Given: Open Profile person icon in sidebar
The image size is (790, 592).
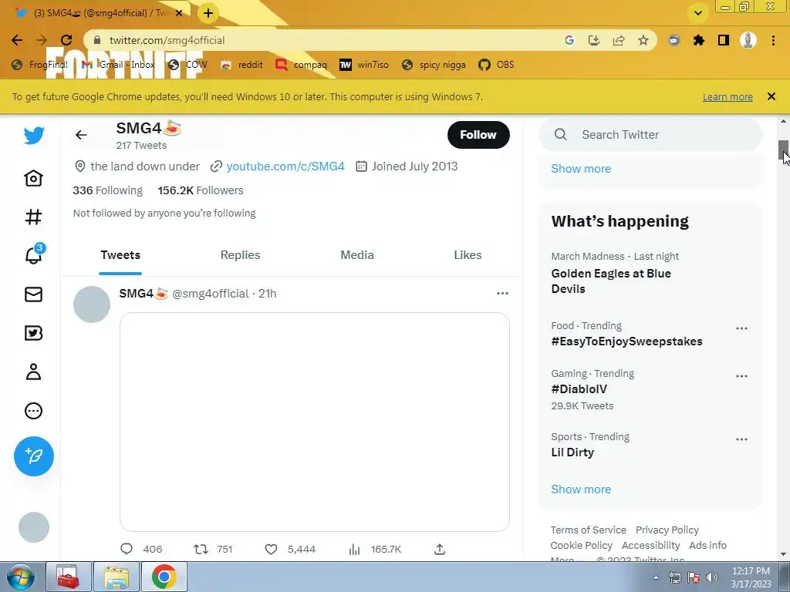Looking at the screenshot, I should click(34, 372).
